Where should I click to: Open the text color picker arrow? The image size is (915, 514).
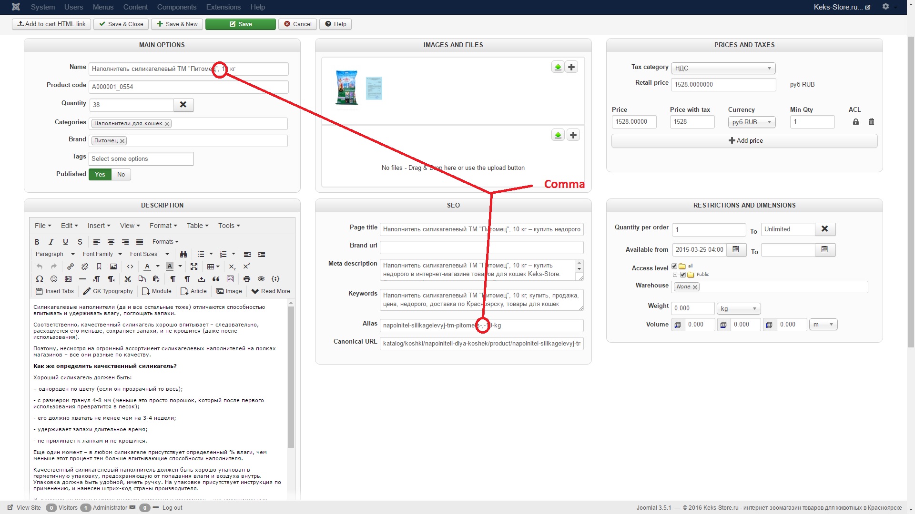coord(158,267)
